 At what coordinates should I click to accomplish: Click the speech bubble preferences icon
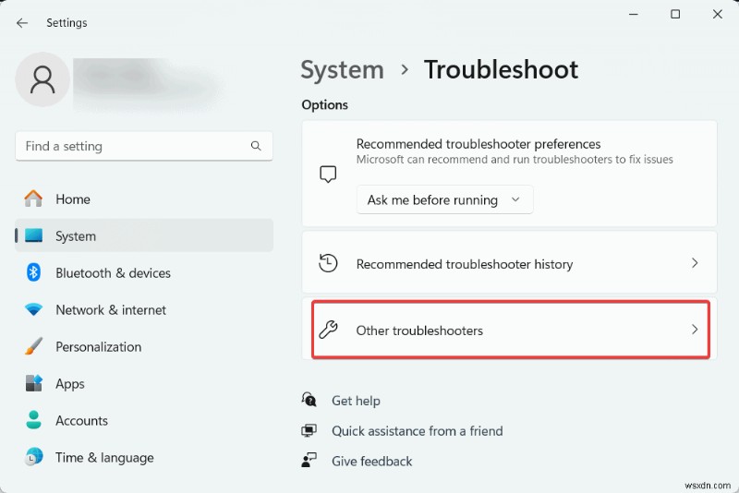point(328,174)
